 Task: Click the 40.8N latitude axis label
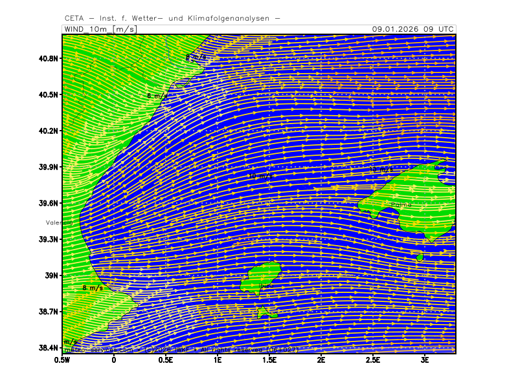pyautogui.click(x=49, y=58)
